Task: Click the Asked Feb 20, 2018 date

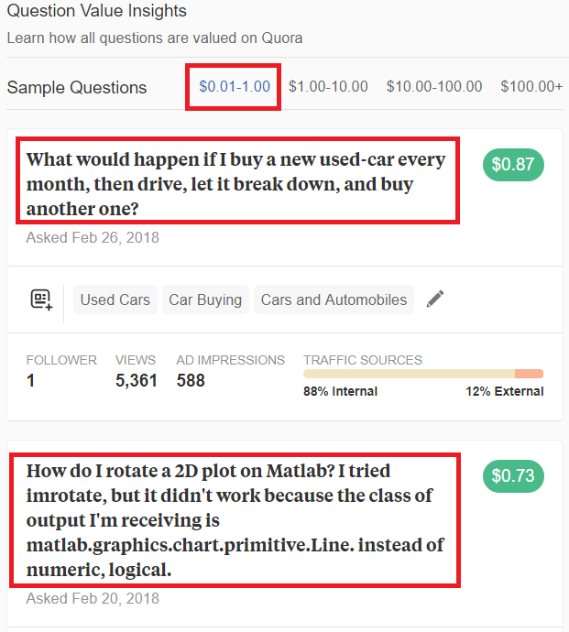Action: 93,598
